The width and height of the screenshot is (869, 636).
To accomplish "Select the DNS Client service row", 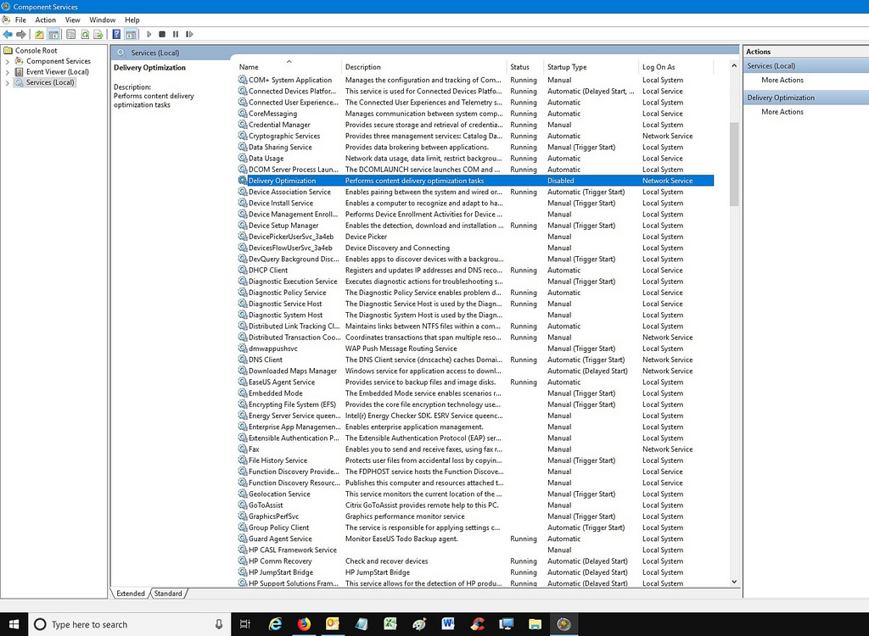I will click(475, 360).
